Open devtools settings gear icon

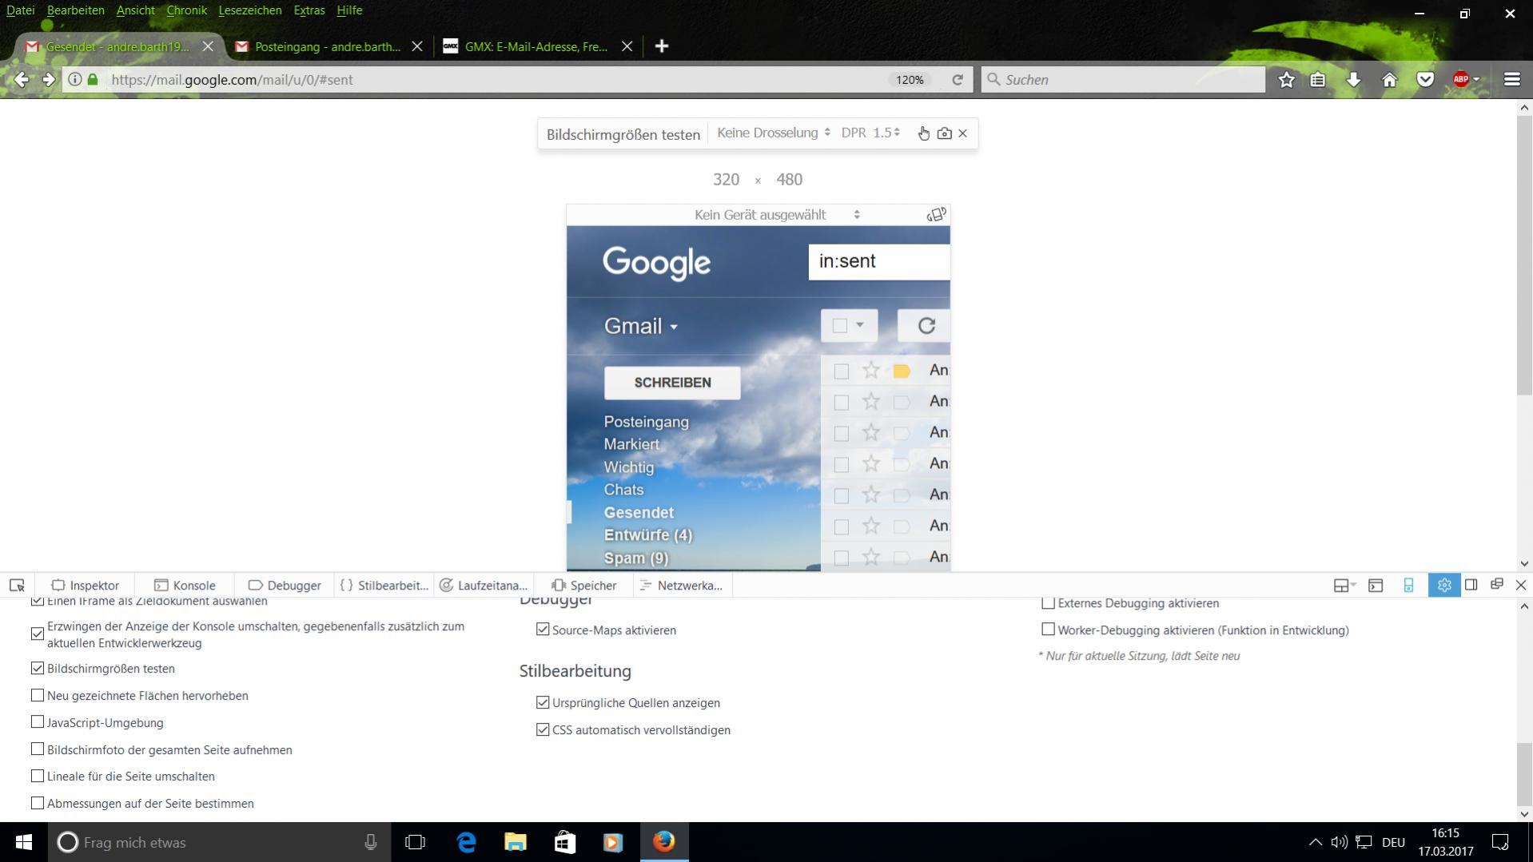(x=1443, y=586)
